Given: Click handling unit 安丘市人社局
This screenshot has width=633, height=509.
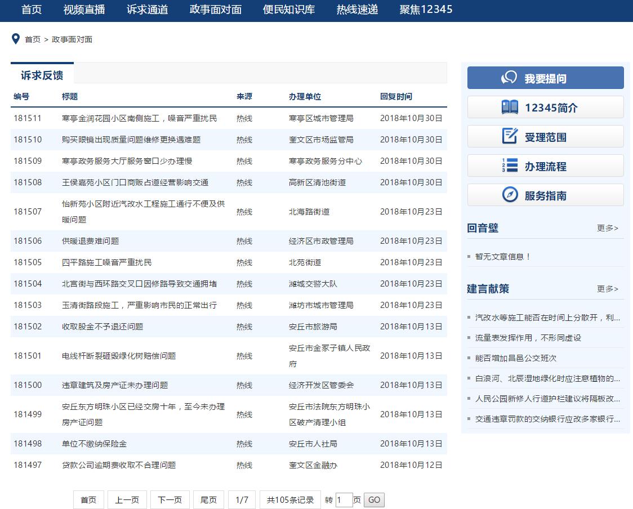Looking at the screenshot, I should tap(313, 444).
